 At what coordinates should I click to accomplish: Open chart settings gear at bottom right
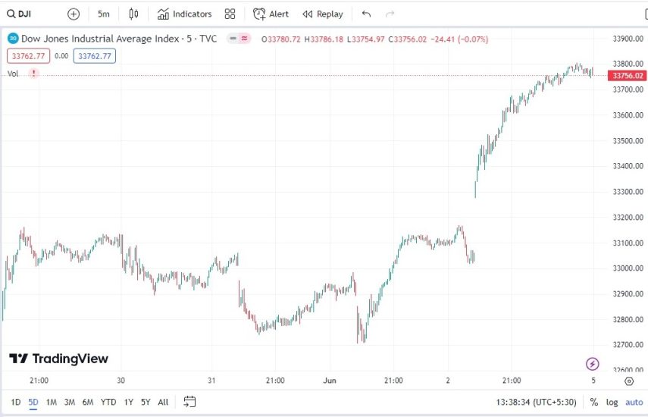click(x=628, y=381)
